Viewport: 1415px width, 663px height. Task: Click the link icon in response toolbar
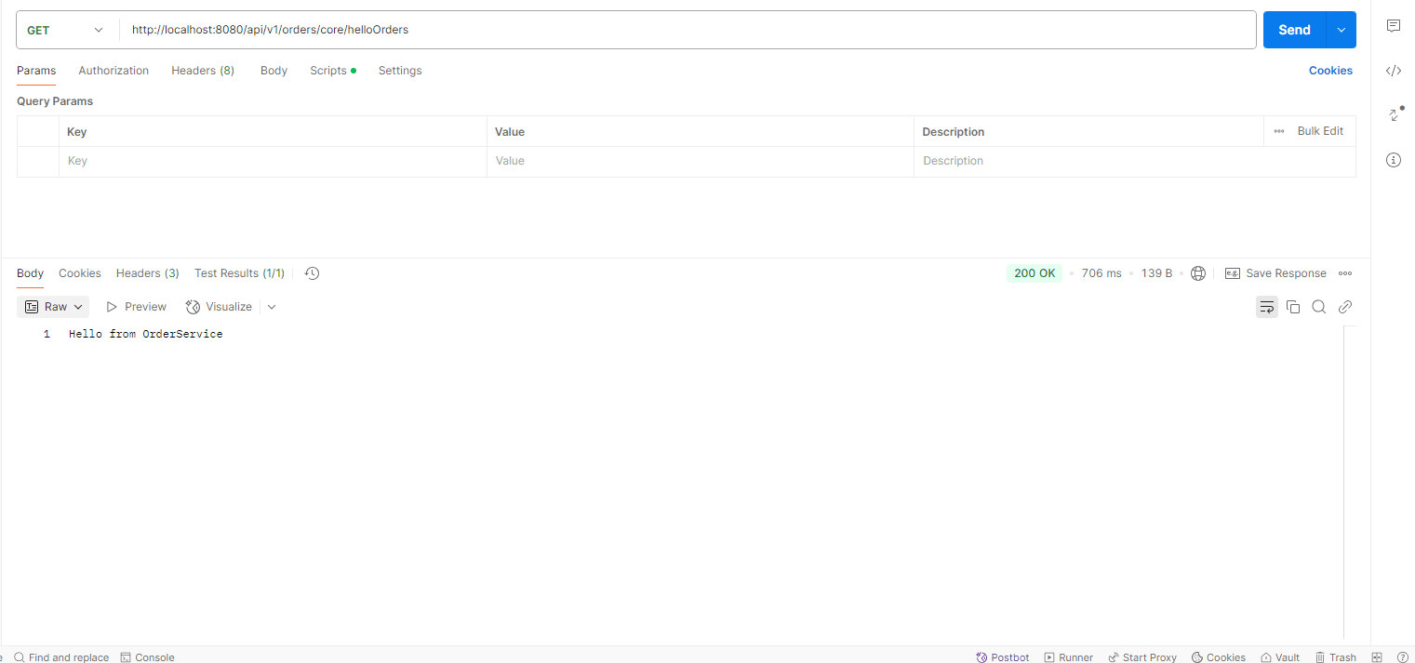tap(1344, 307)
